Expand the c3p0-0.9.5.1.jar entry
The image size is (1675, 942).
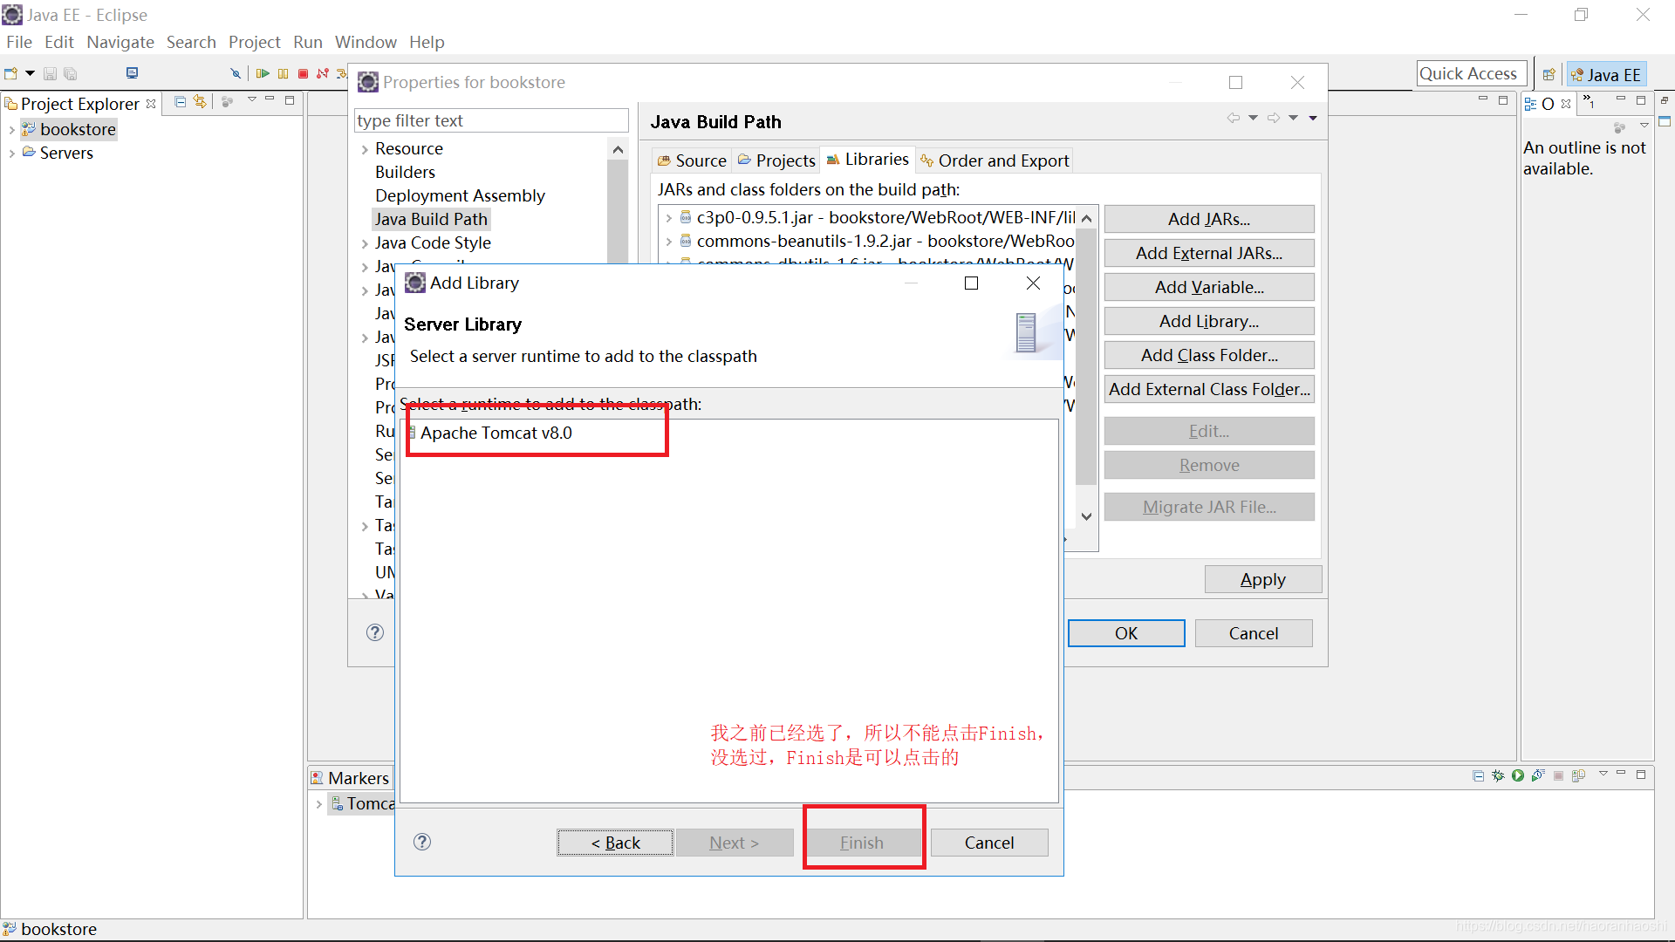pyautogui.click(x=668, y=218)
